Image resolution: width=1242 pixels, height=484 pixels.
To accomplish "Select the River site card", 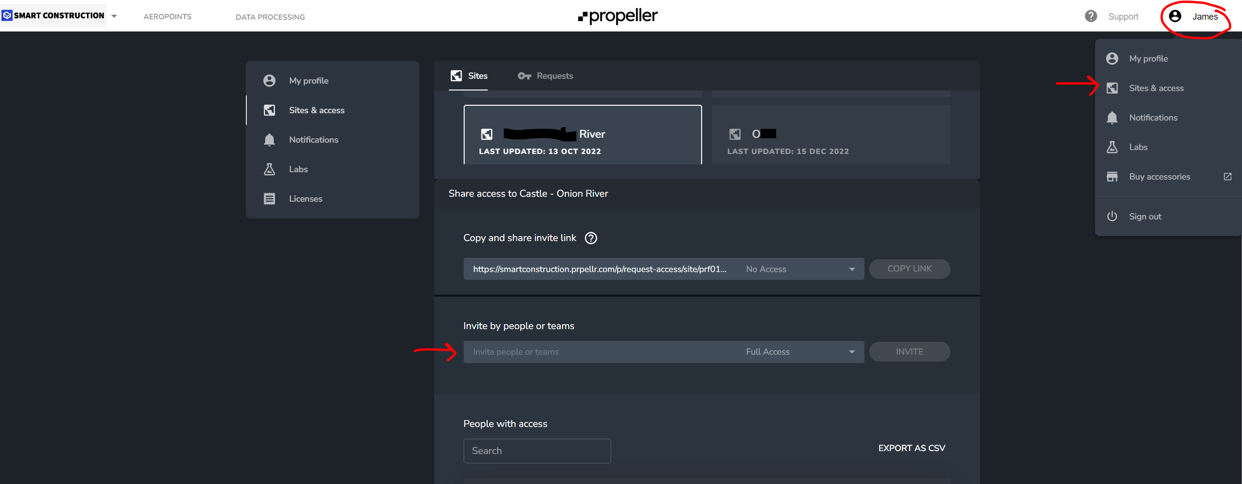I will click(x=583, y=135).
